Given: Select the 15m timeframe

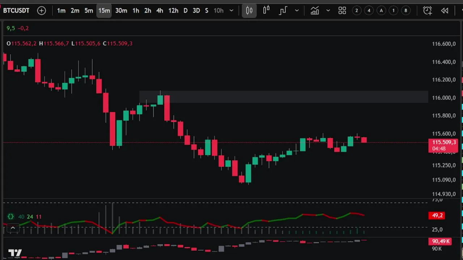Looking at the screenshot, I should [104, 10].
